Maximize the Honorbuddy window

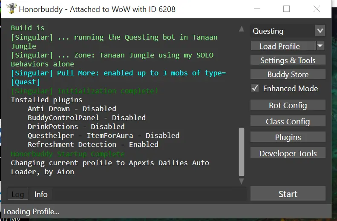(x=286, y=9)
